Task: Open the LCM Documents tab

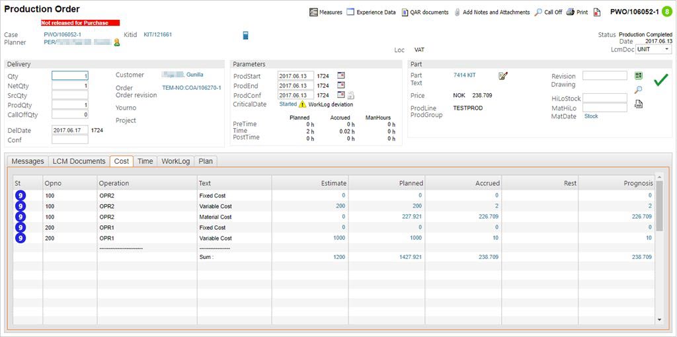Action: tap(79, 161)
